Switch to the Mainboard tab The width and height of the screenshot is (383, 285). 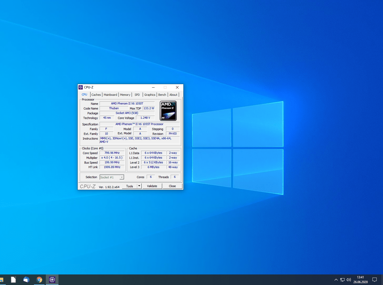(x=110, y=95)
